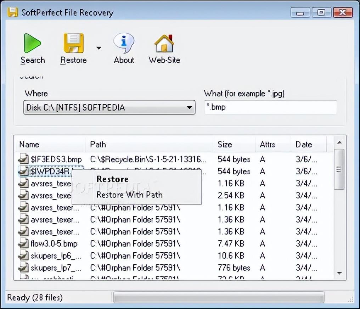Click file icon next to flow3.0-5.bmp

coord(23,243)
